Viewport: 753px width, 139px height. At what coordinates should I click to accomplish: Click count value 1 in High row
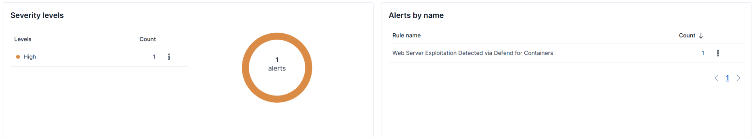[154, 57]
